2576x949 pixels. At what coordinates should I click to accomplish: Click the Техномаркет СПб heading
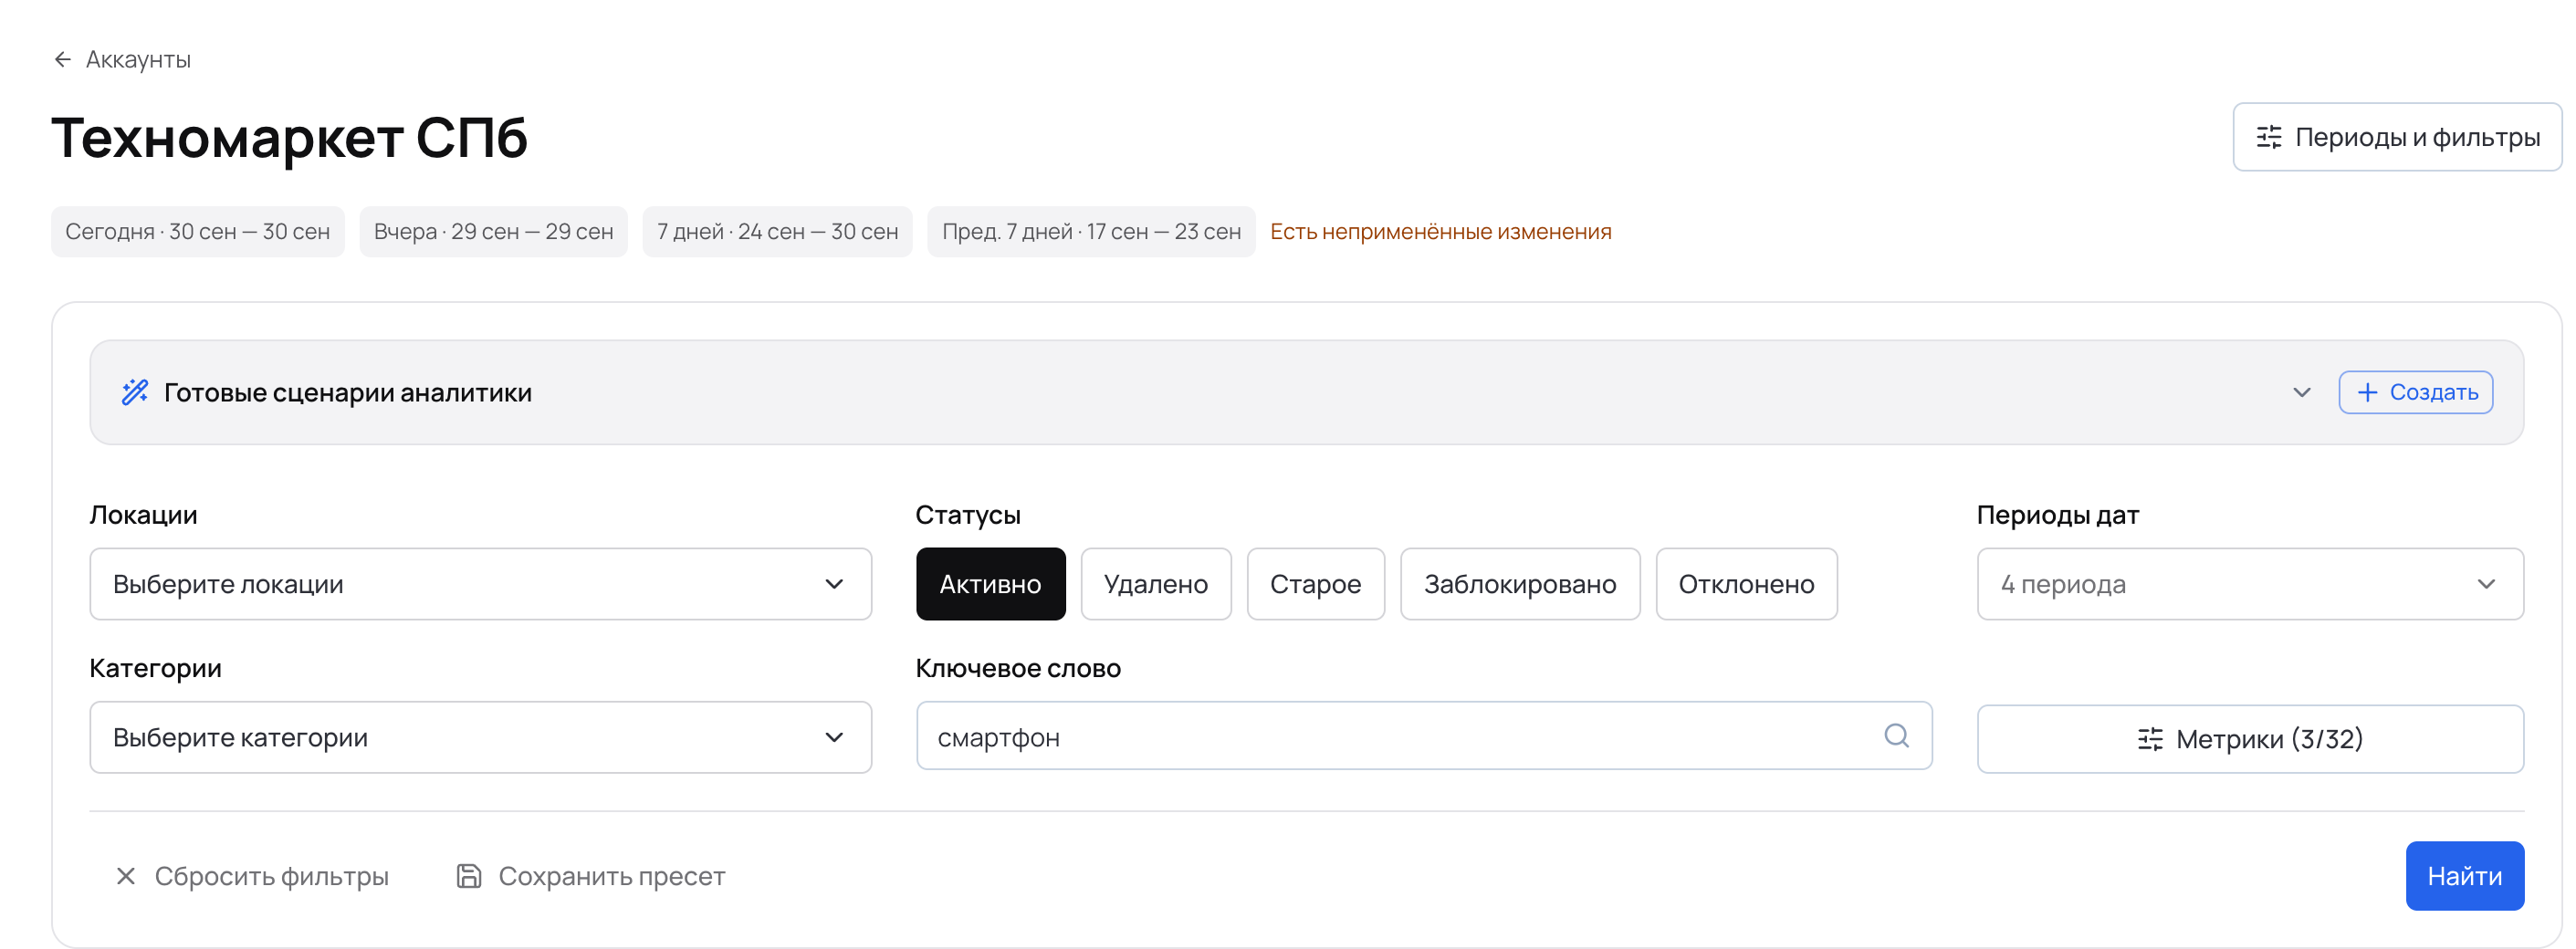click(x=290, y=138)
